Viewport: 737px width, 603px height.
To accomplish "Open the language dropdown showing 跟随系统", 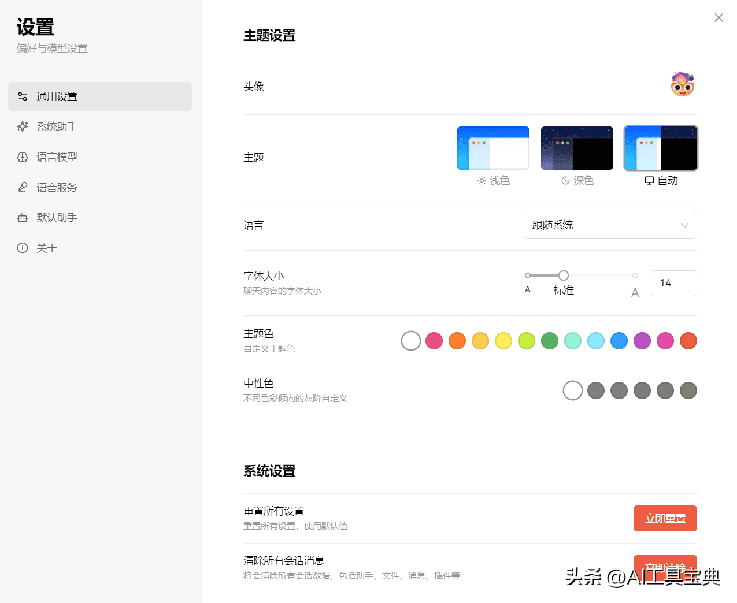I will coord(601,225).
